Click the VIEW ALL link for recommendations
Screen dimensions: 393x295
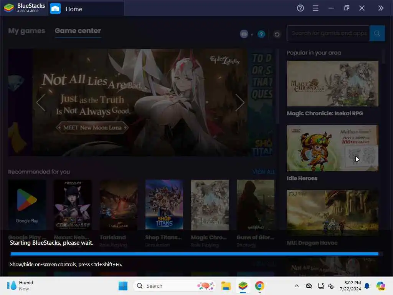pos(264,172)
